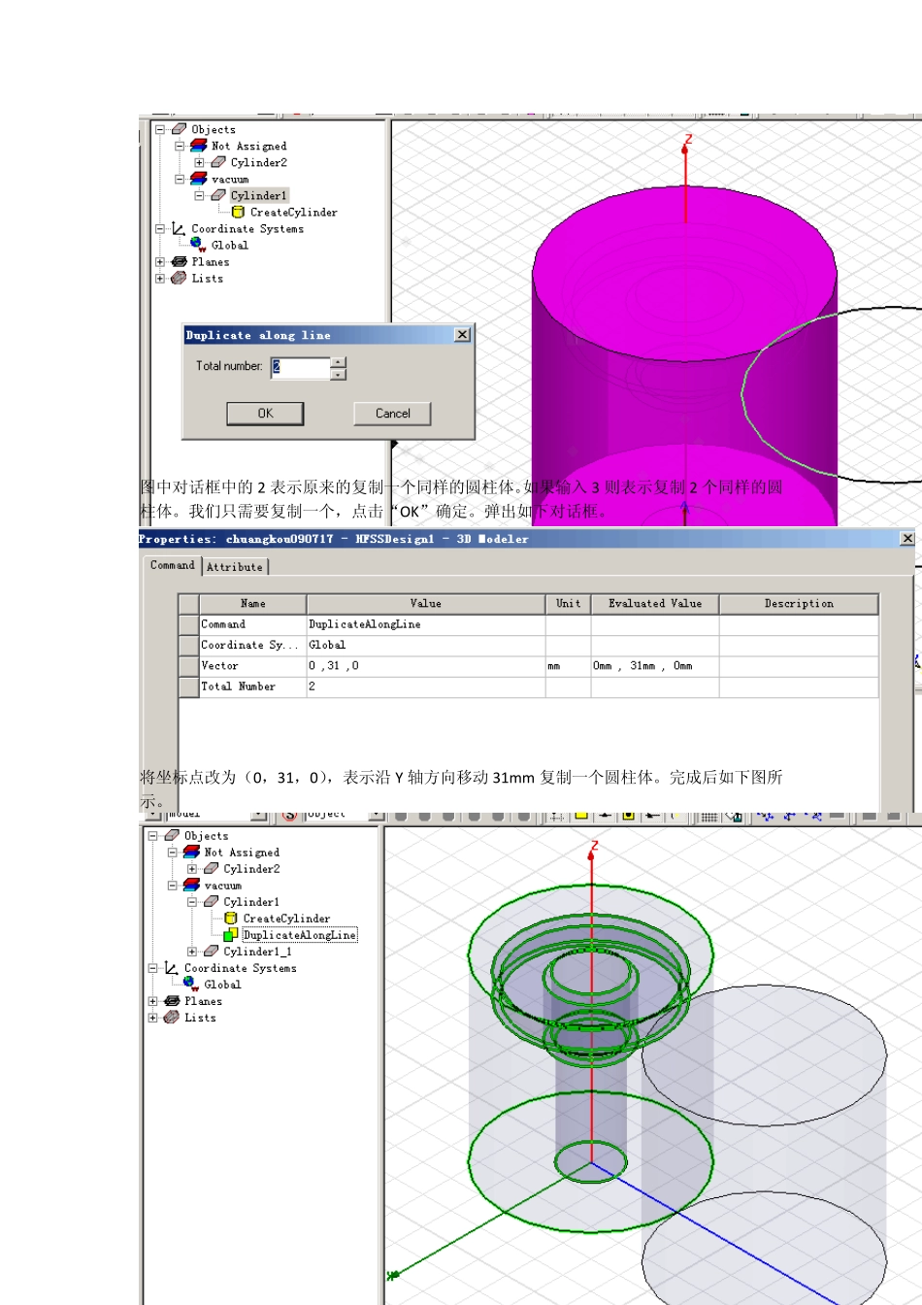
Task: Select the Command tab in Properties
Action: pos(172,565)
